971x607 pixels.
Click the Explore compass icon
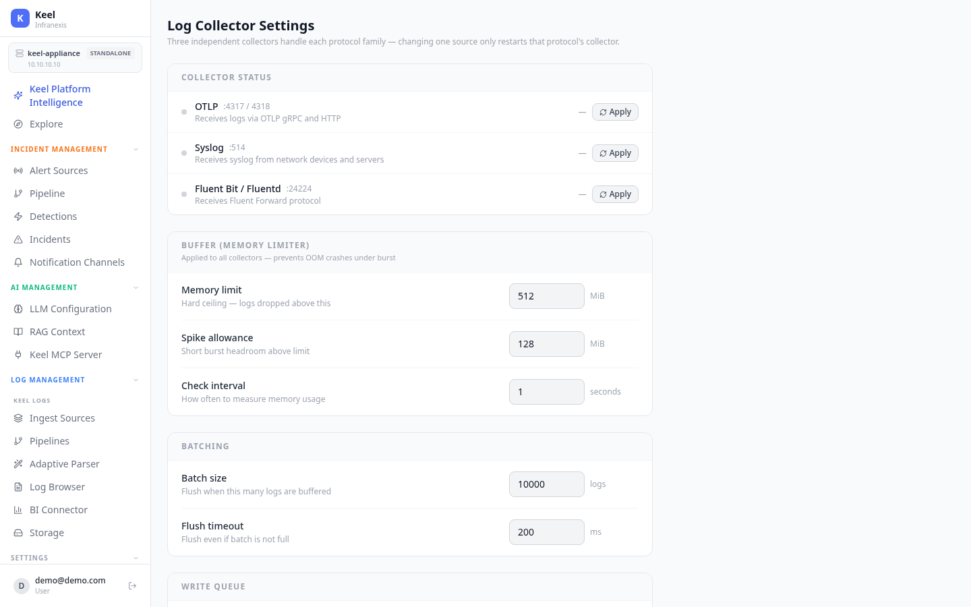pos(18,124)
